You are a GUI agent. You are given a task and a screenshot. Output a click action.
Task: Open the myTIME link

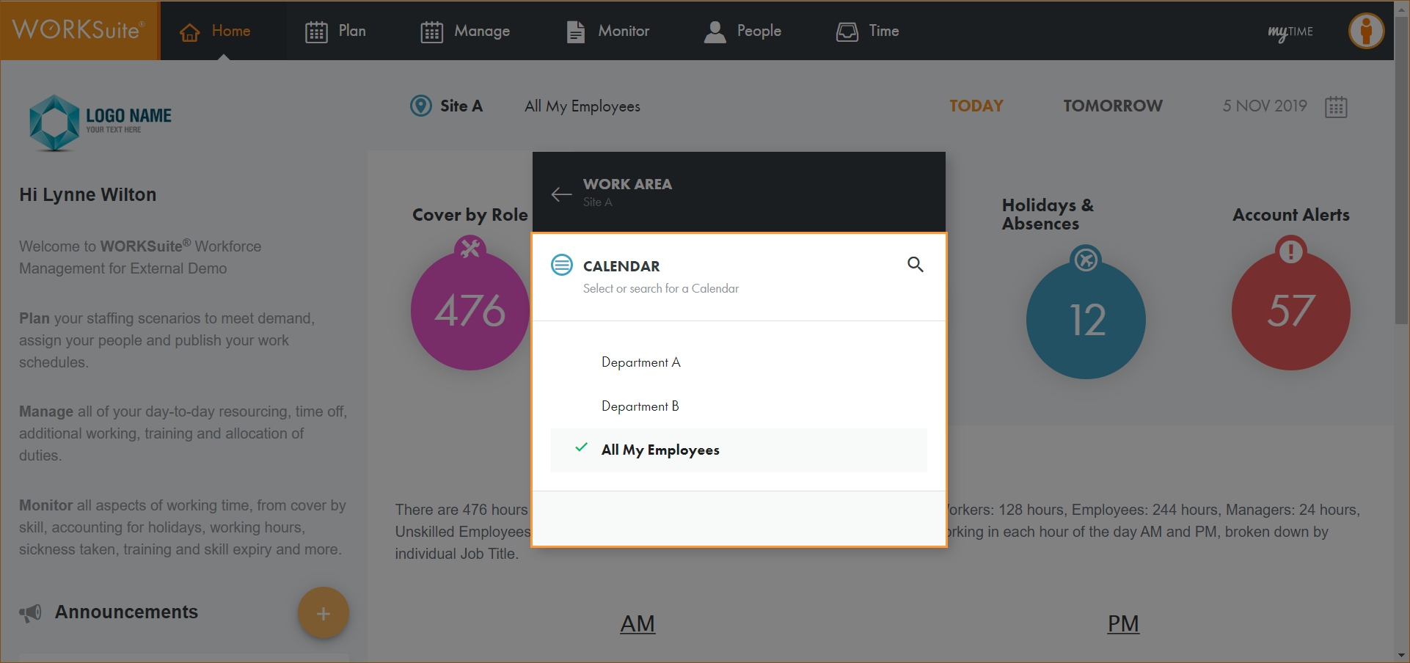(x=1290, y=32)
